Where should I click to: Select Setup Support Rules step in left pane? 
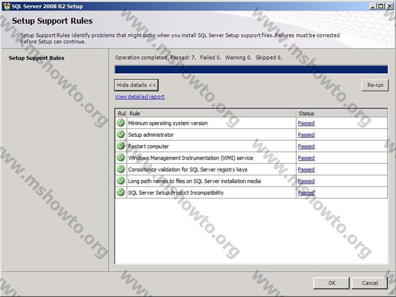(36, 58)
